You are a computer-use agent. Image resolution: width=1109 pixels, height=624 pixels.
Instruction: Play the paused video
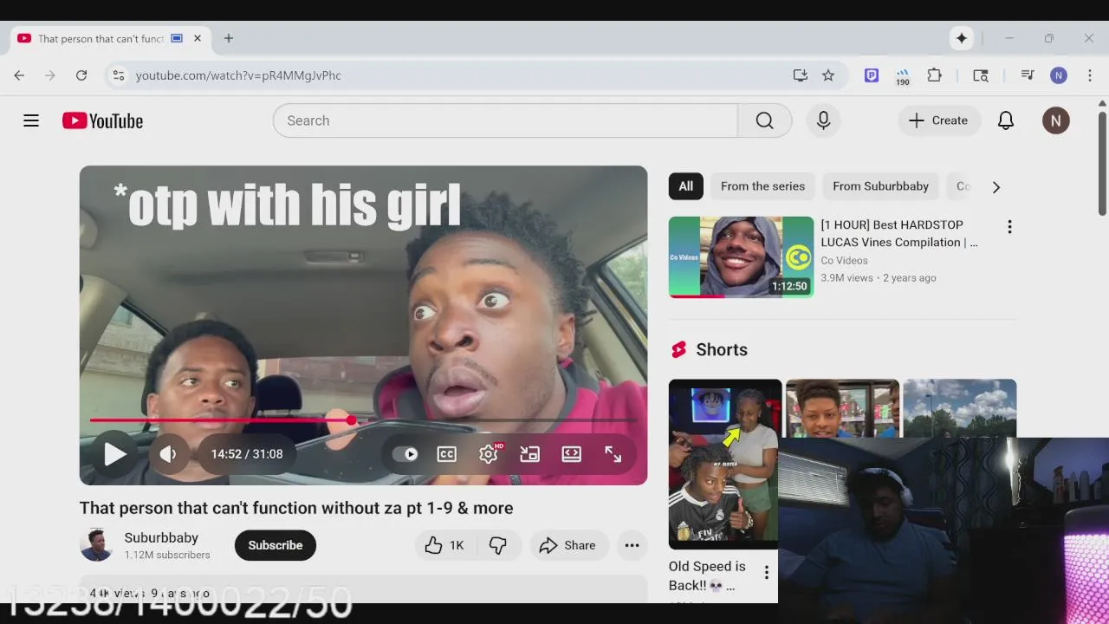click(x=114, y=453)
